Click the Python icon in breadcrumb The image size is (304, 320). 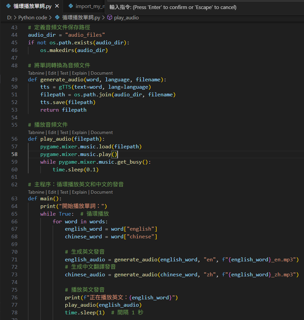[x=57, y=17]
